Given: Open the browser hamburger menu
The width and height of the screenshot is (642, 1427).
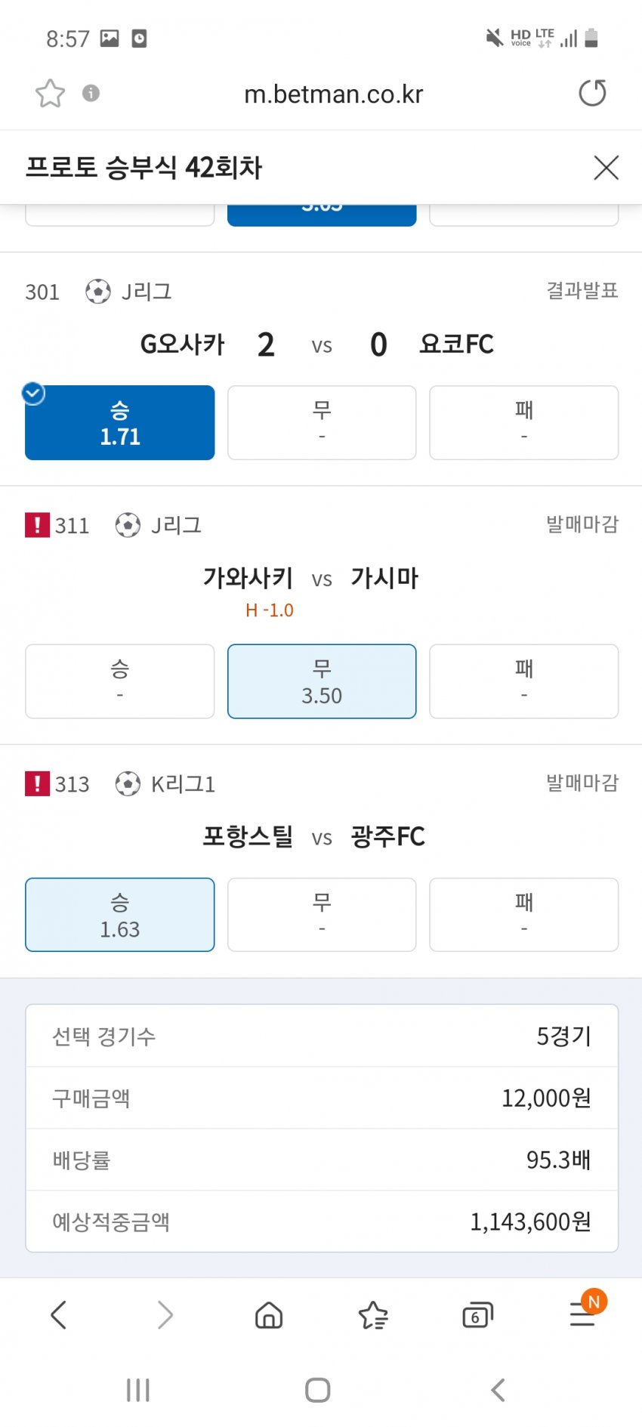Looking at the screenshot, I should [x=582, y=1315].
